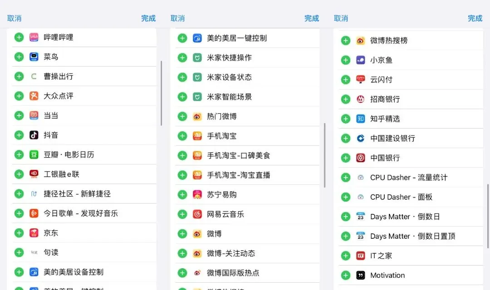The width and height of the screenshot is (490, 290).
Task: Add the 微博-关注动态 widget with plus button
Action: click(x=182, y=253)
